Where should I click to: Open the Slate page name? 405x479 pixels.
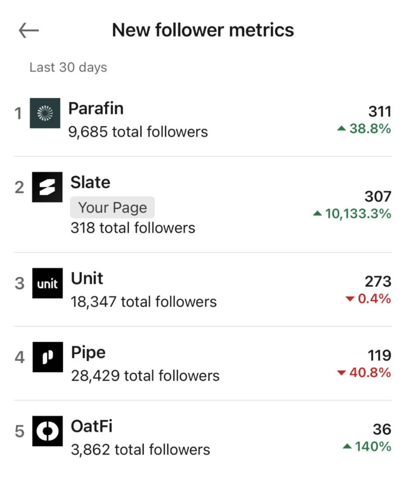click(90, 182)
